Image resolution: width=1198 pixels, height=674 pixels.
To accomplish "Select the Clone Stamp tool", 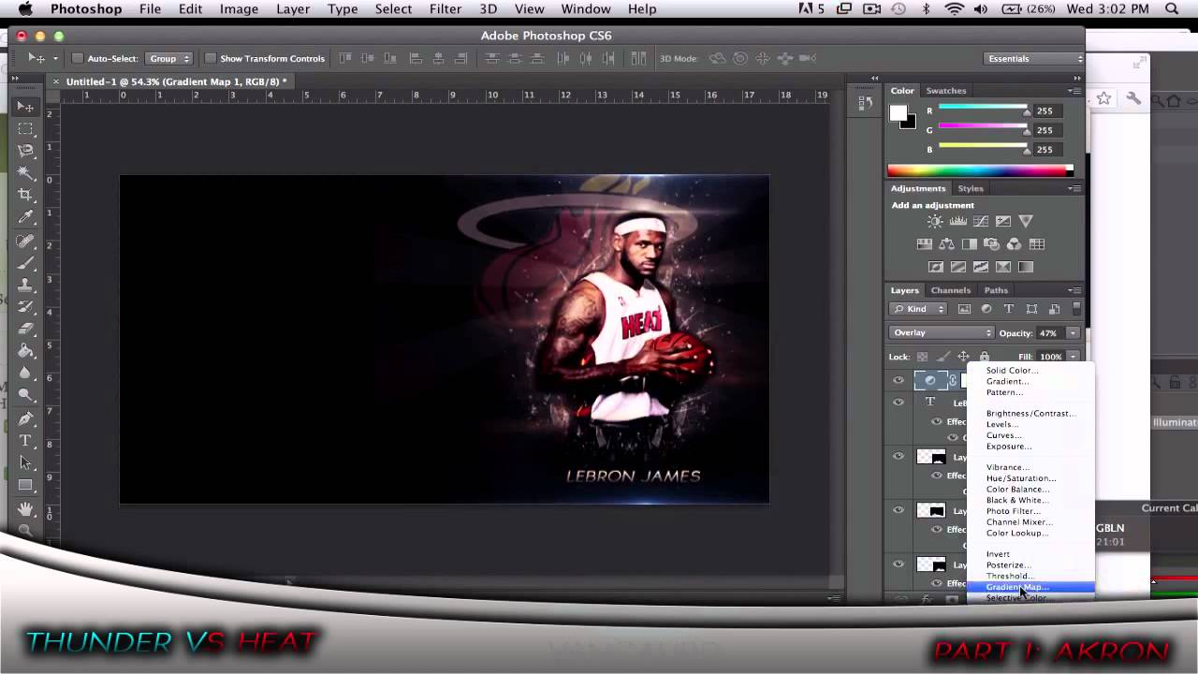I will 26,286.
